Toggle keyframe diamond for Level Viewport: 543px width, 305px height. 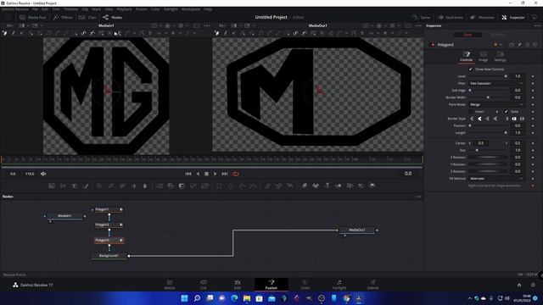tap(533, 76)
